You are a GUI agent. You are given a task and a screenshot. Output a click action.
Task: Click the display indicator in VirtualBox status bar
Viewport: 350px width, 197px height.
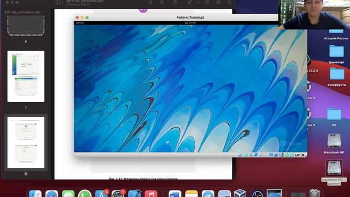pos(271,155)
